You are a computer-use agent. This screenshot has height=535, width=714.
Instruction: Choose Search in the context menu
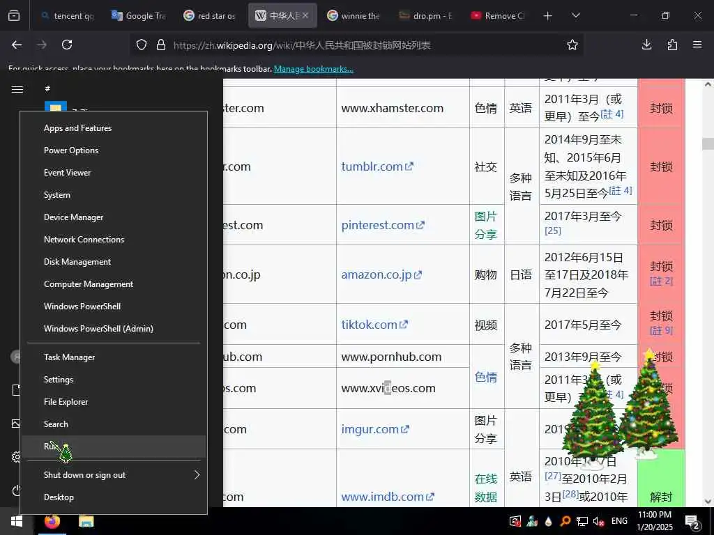114,424
